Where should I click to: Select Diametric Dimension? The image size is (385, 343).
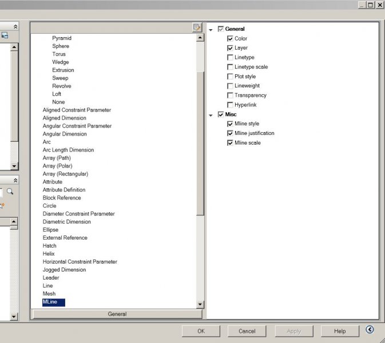point(66,222)
